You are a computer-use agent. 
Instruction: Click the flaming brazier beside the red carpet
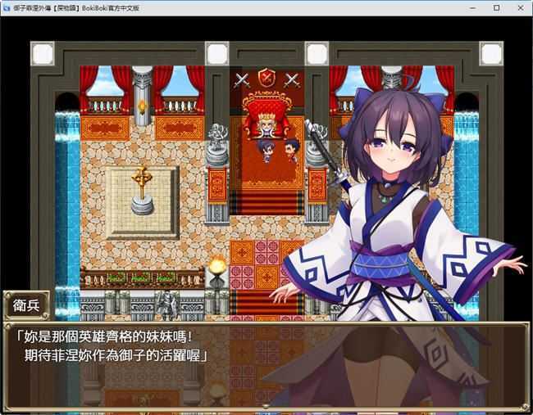tap(217, 269)
